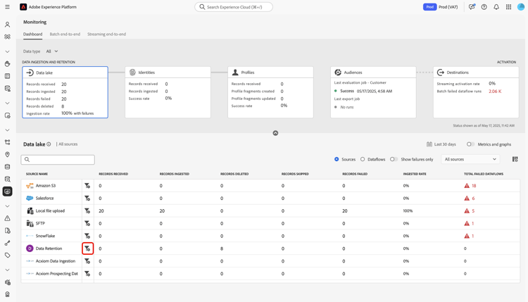
Task: Open the apps grid switcher
Action: [509, 7]
